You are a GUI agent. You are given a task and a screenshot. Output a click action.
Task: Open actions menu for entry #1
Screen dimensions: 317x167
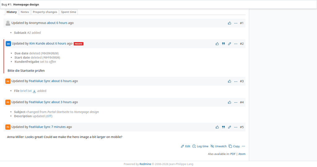tap(236, 23)
